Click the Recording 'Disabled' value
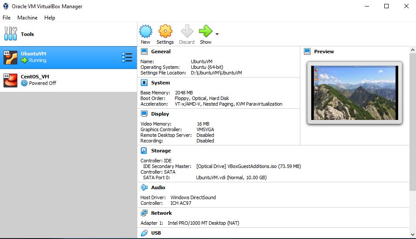This screenshot has width=416, height=239. (205, 141)
